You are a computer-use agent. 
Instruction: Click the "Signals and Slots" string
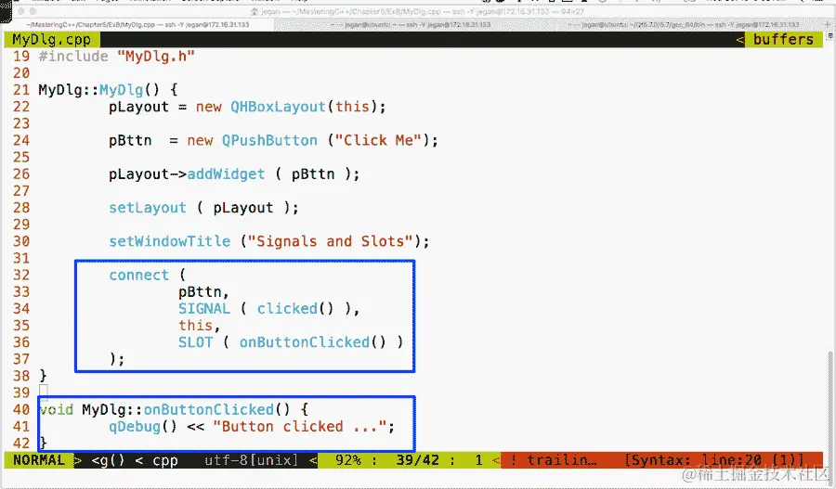pyautogui.click(x=331, y=241)
